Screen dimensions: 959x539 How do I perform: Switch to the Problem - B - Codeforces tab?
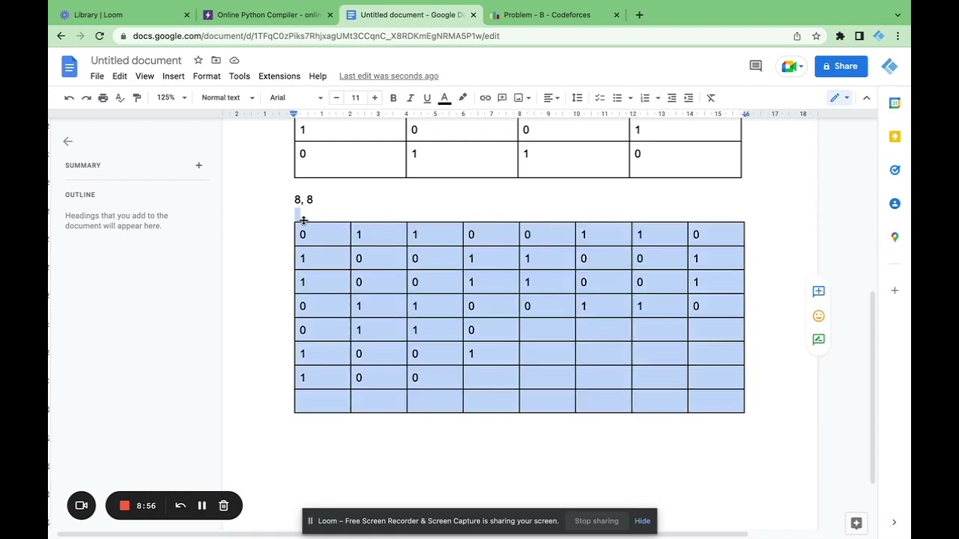[554, 15]
